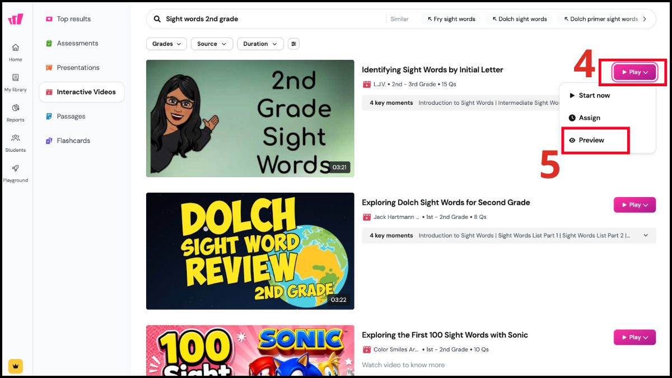Open Reports in the sidebar

point(15,113)
